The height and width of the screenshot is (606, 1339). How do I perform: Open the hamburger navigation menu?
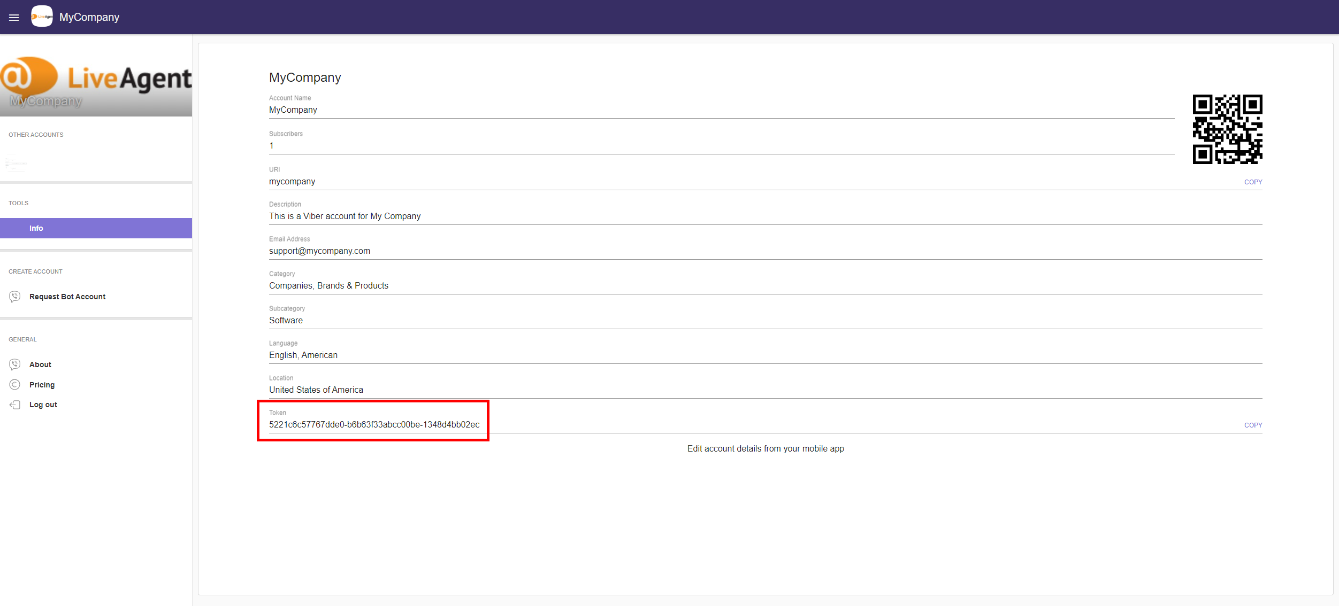click(14, 17)
